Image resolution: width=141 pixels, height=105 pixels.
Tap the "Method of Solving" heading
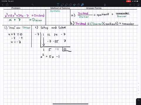tap(60, 8)
